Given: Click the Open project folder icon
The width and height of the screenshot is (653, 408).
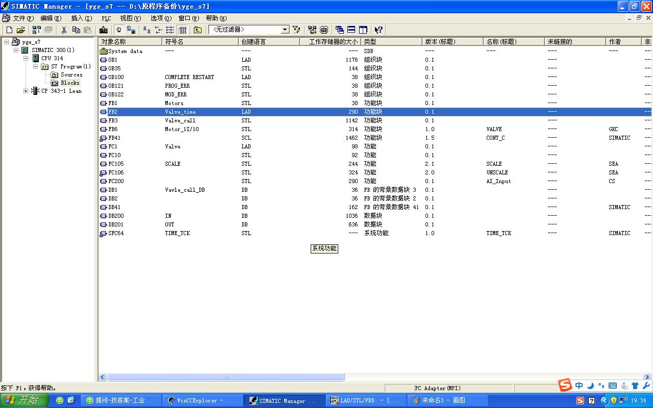Looking at the screenshot, I should pyautogui.click(x=21, y=30).
